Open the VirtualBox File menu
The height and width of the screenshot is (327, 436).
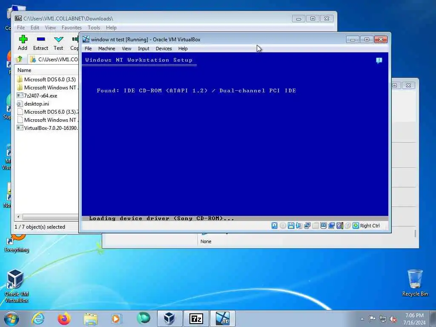click(88, 49)
